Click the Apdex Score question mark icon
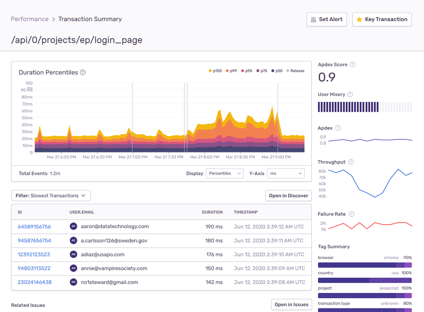Image resolution: width=424 pixels, height=312 pixels. [x=352, y=65]
